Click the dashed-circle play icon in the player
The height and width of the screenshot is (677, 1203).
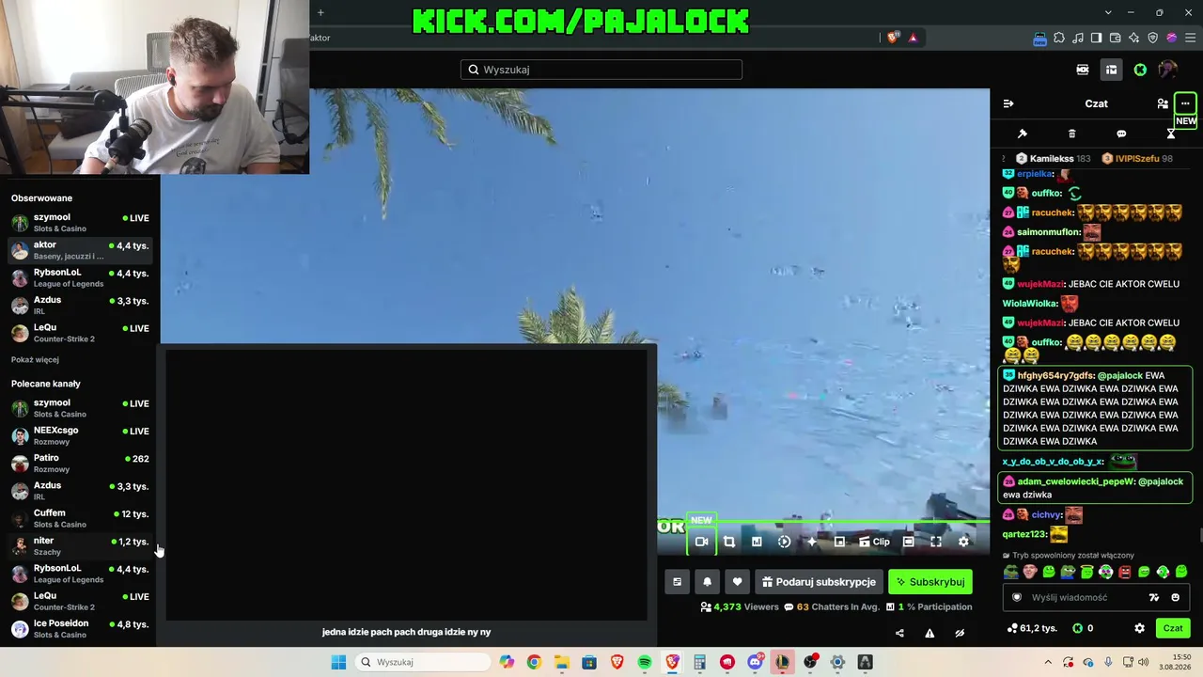784,542
